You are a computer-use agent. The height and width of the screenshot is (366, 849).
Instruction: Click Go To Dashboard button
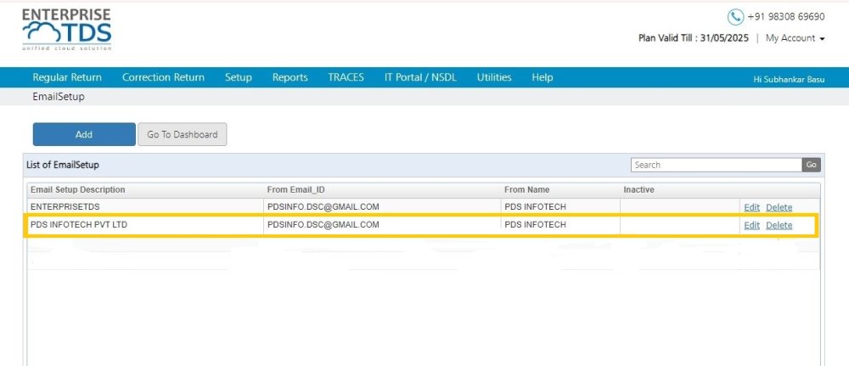pos(183,134)
